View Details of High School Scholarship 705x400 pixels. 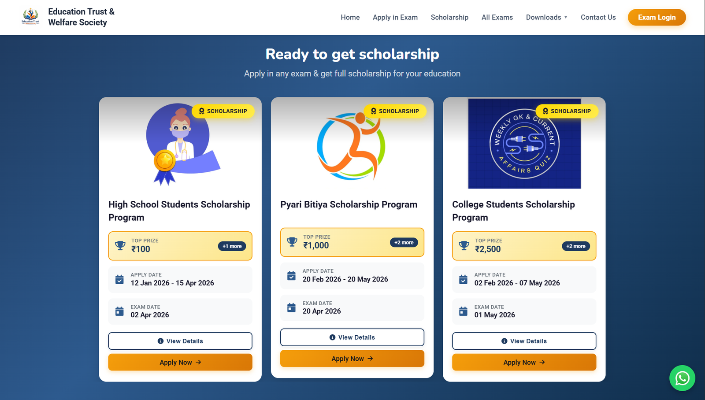tap(180, 341)
